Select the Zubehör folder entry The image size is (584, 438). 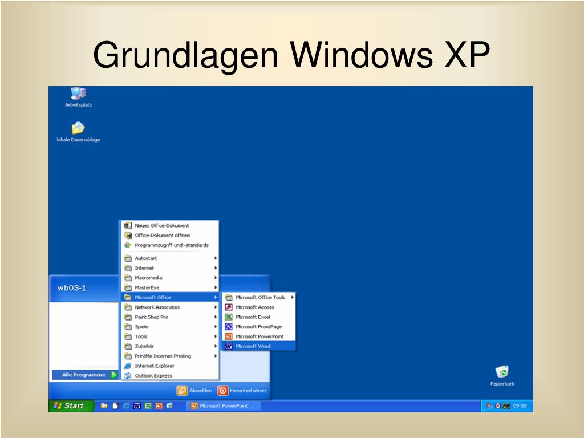pos(171,346)
